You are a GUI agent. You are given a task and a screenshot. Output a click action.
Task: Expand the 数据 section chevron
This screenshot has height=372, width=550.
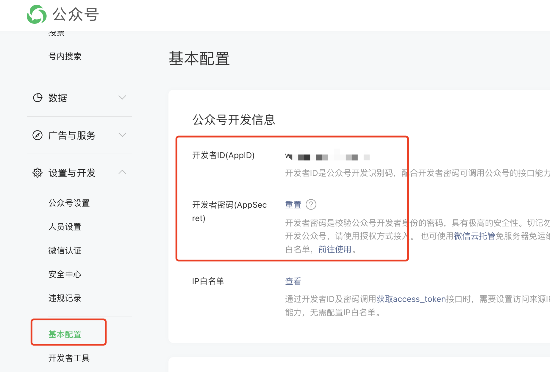point(122,97)
